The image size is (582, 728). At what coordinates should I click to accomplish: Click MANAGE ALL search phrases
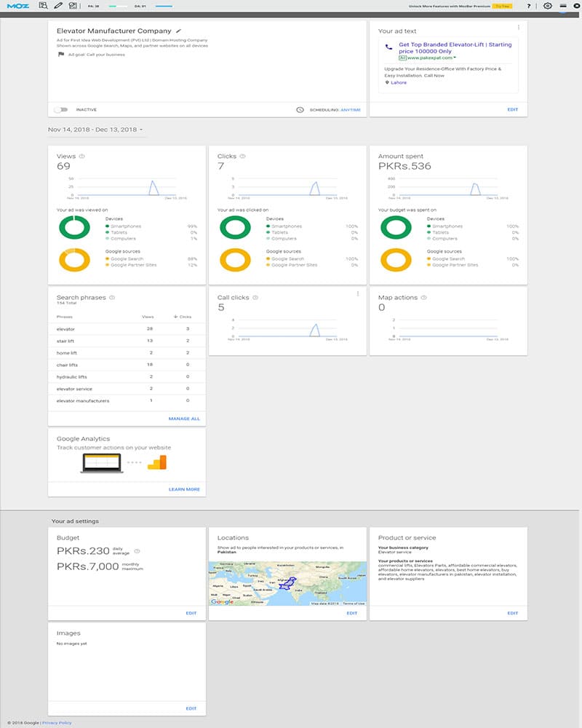184,419
